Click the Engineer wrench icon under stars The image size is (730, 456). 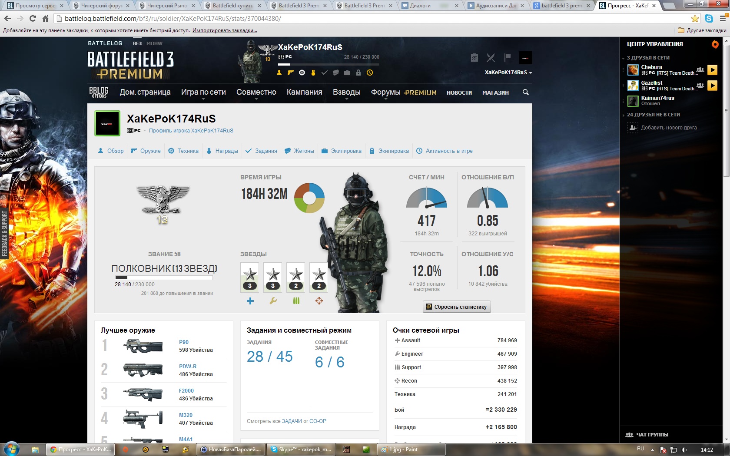tap(273, 301)
